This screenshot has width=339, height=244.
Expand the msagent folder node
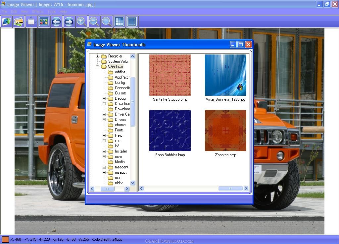[x=104, y=167]
